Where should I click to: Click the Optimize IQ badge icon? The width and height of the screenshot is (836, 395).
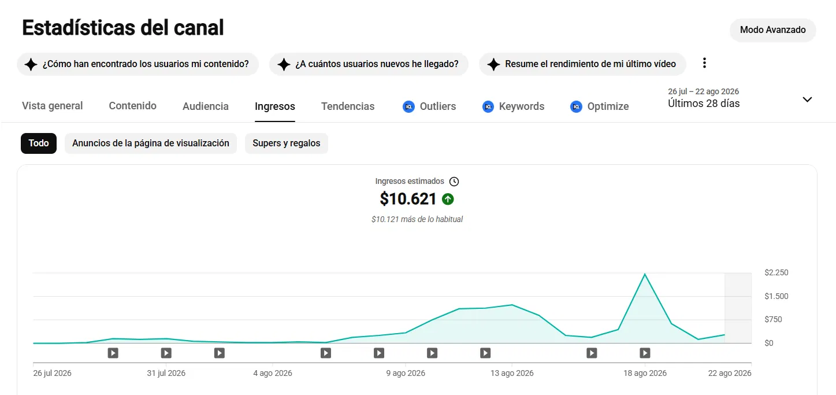(576, 106)
